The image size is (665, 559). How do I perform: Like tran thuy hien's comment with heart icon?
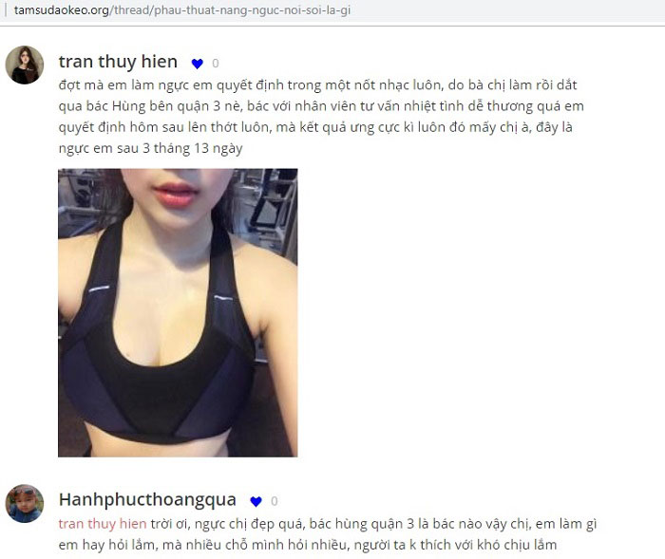click(x=198, y=64)
